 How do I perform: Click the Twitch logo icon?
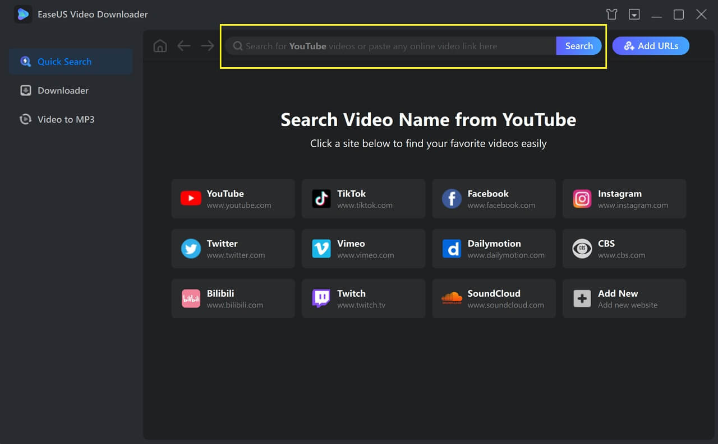(x=321, y=298)
